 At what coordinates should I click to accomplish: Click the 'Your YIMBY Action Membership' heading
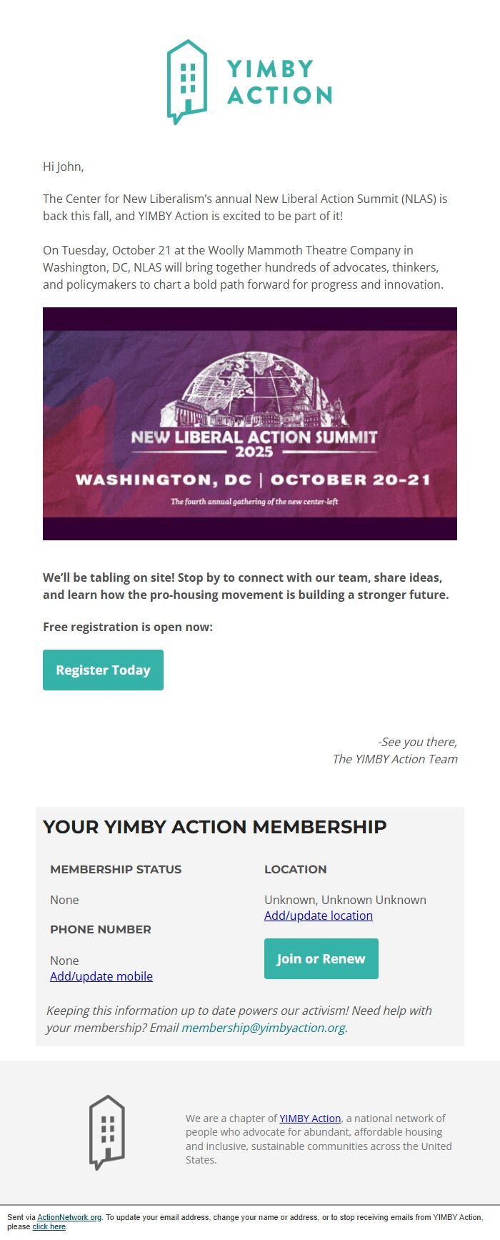point(215,827)
